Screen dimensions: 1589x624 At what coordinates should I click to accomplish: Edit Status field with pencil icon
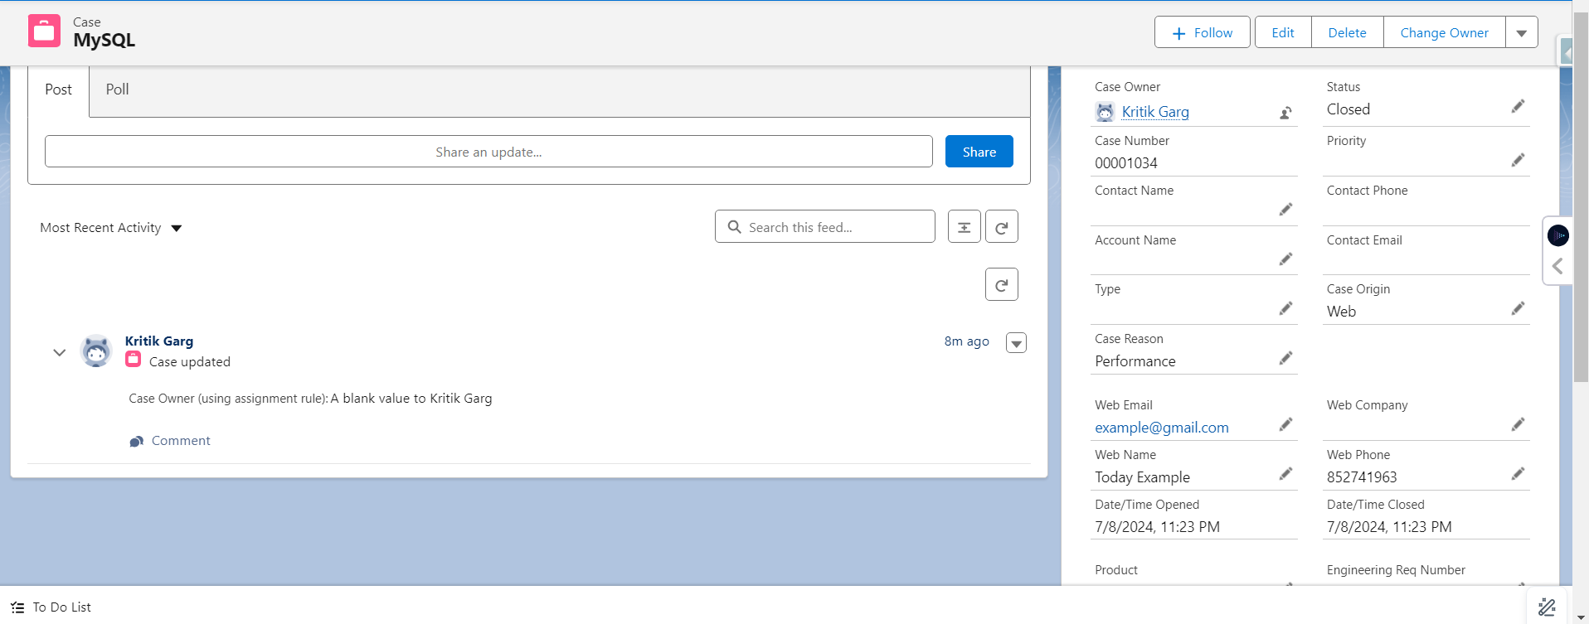coord(1518,106)
